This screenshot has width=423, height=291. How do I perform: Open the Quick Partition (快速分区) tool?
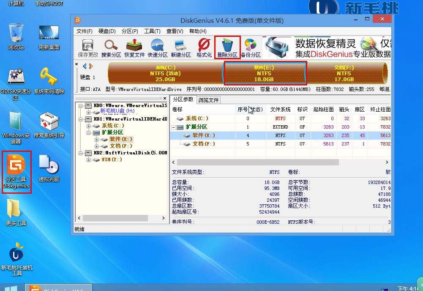tap(158, 48)
